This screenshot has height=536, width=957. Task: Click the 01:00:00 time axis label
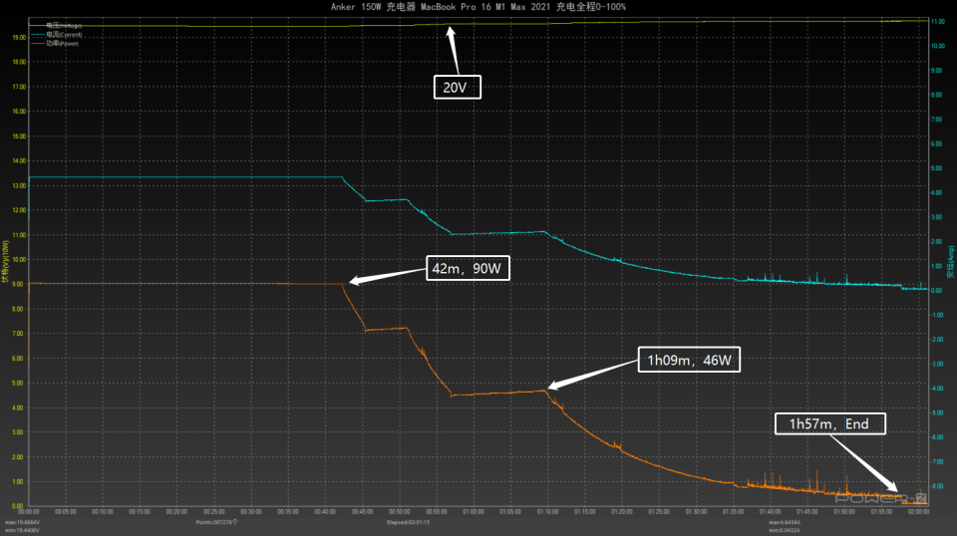[473, 512]
